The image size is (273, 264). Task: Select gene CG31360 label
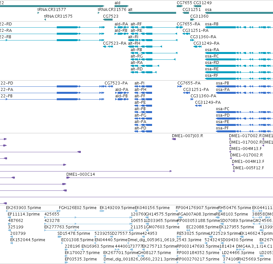click(199, 16)
